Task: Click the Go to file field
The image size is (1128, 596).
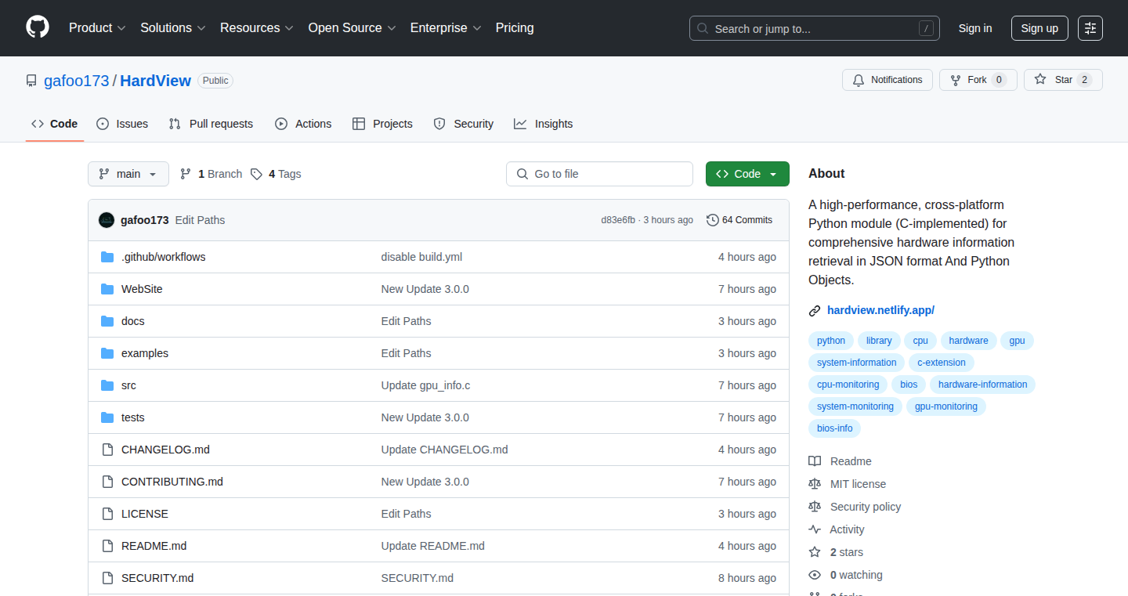Action: click(599, 174)
